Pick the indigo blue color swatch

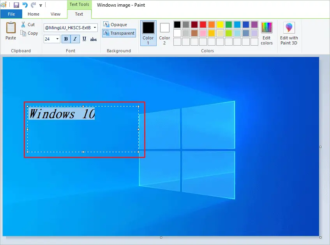pyautogui.click(x=246, y=25)
